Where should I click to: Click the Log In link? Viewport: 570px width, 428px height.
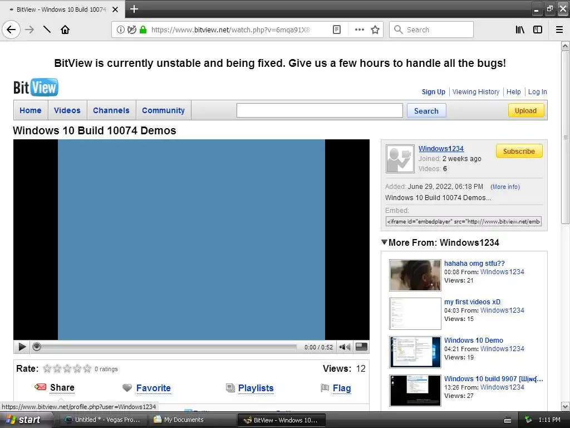(x=537, y=92)
